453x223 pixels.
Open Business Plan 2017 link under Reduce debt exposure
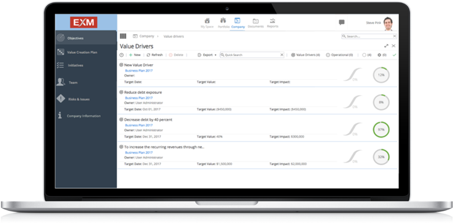click(139, 98)
